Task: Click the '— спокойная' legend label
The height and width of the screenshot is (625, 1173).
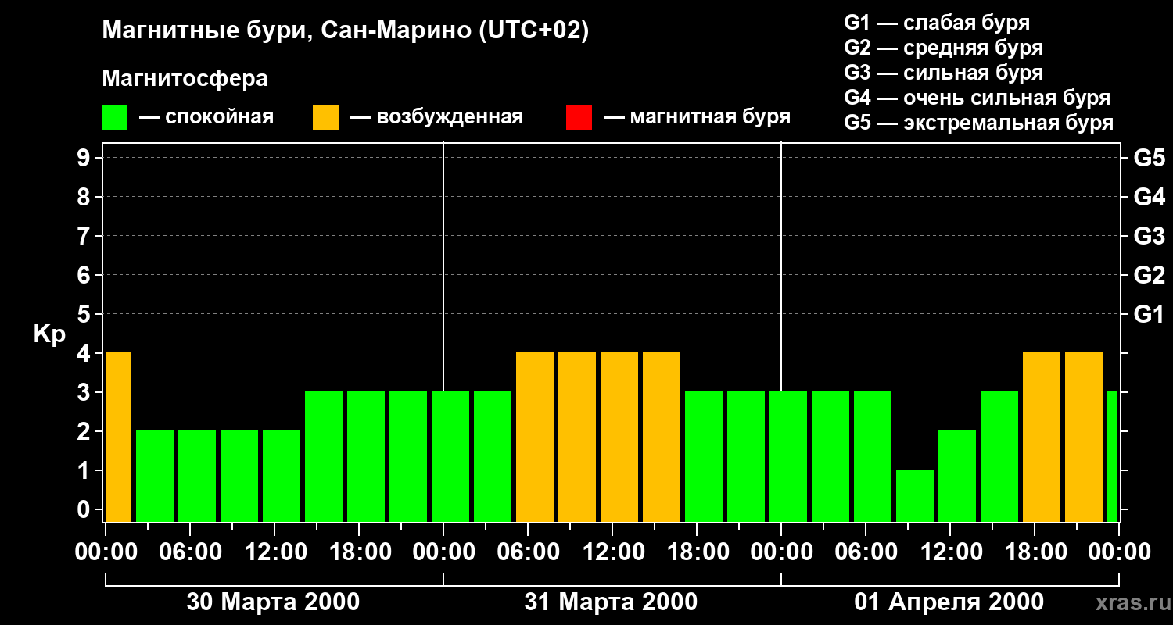Action: (x=206, y=118)
